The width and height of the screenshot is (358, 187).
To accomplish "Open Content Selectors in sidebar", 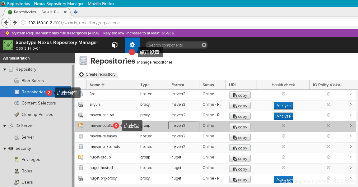I will click(39, 103).
